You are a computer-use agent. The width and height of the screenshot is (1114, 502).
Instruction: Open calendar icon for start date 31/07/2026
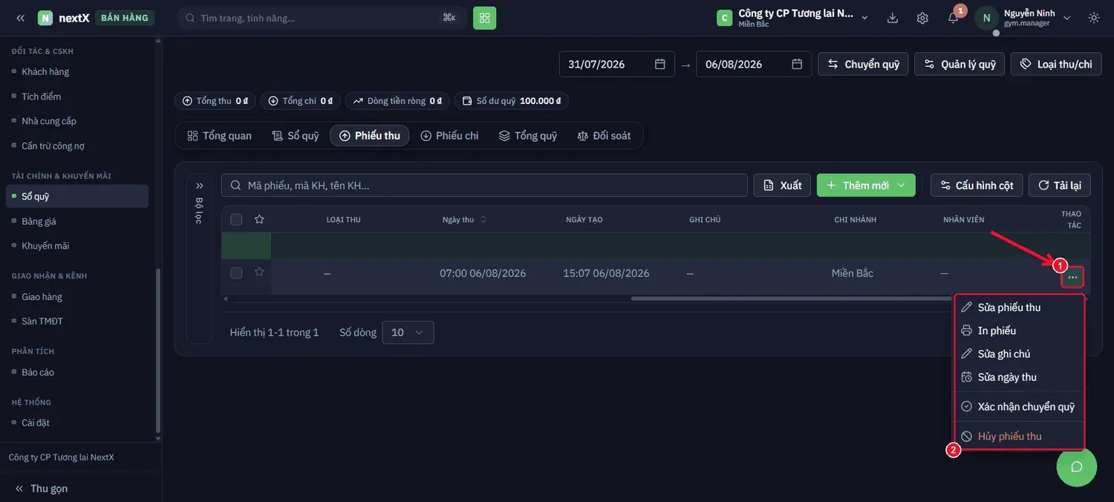tap(659, 64)
